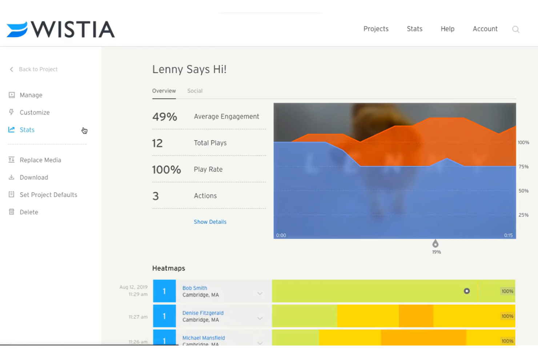Expand Bob Smith's heatmap details

point(260,293)
